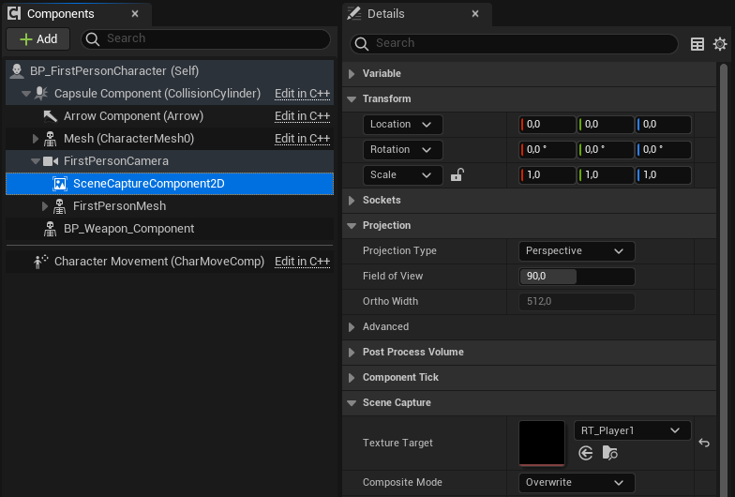Viewport: 735px width, 497px height.
Task: Open the Composite Mode dropdown
Action: (576, 483)
